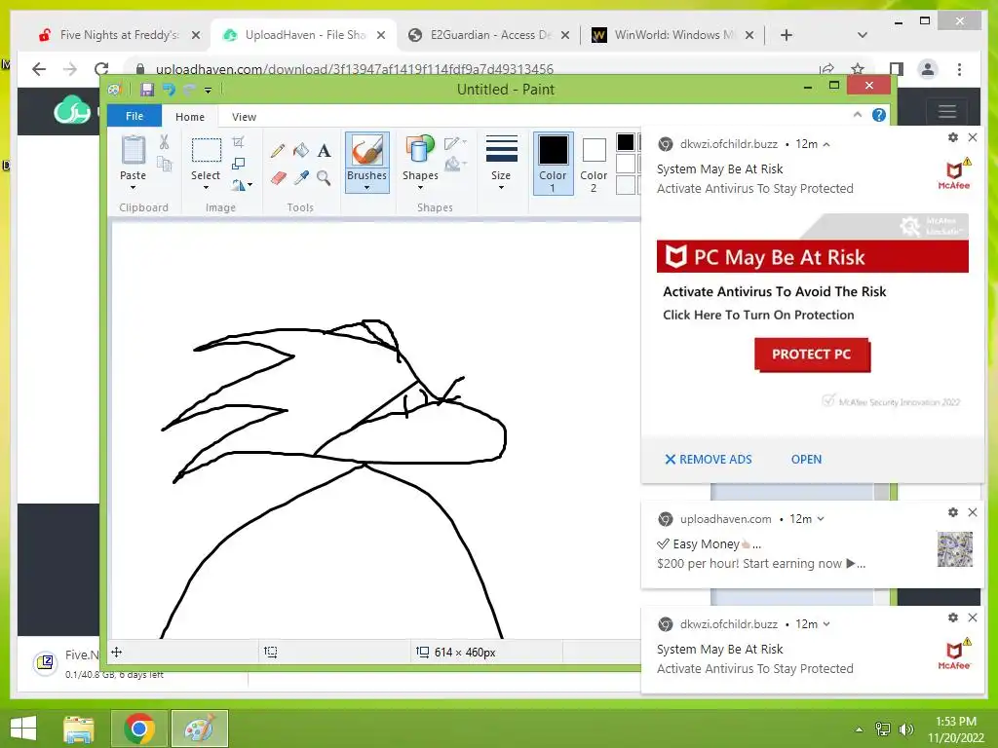
Task: Open Chrome profile avatar icon
Action: (x=928, y=69)
